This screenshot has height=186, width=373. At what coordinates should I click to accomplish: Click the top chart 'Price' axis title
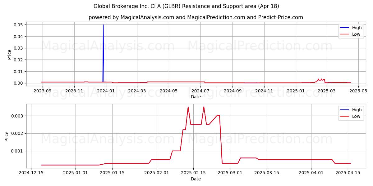[x=9, y=54]
